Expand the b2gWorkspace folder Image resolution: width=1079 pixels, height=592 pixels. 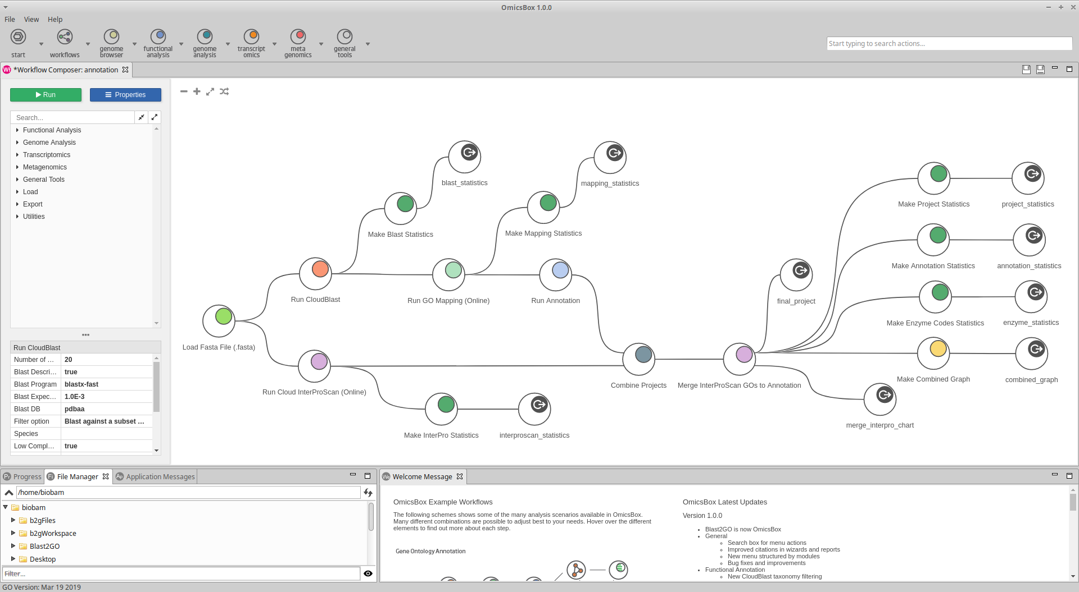coord(13,533)
